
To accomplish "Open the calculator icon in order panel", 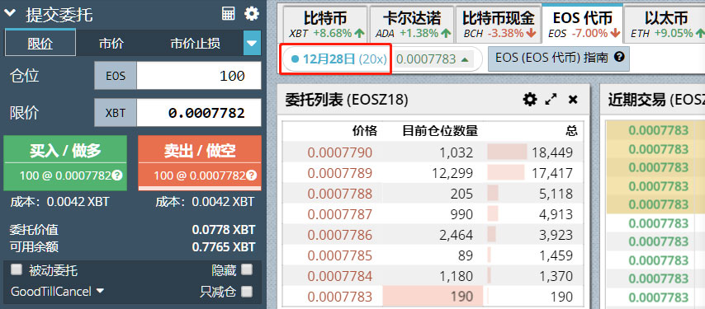I will 229,14.
